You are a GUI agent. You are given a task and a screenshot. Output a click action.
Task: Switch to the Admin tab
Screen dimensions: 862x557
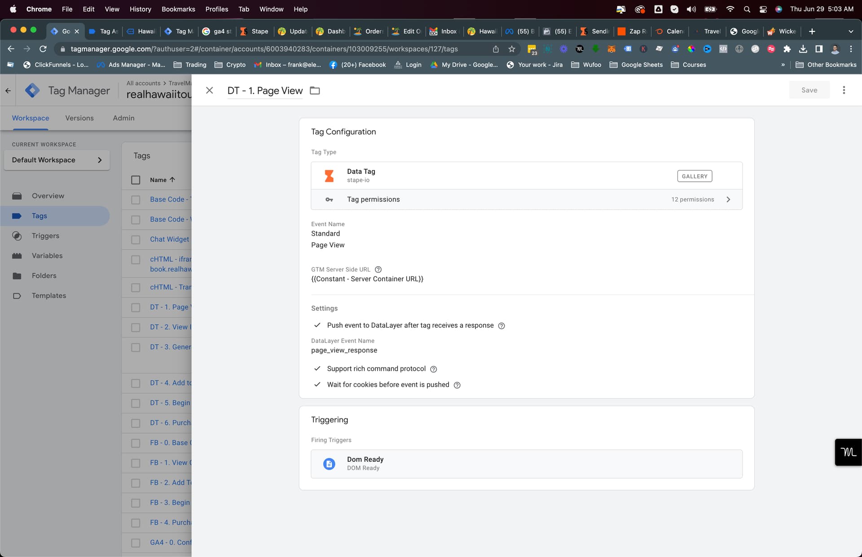click(123, 118)
